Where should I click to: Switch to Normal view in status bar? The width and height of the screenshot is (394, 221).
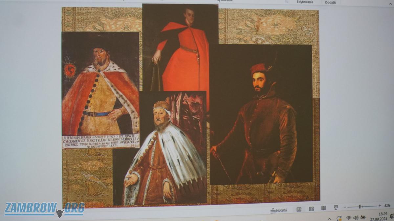point(299,209)
